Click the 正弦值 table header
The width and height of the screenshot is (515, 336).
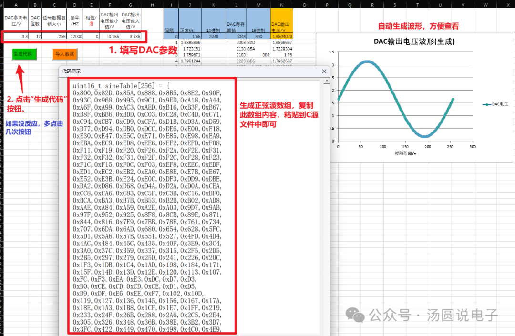[190, 20]
